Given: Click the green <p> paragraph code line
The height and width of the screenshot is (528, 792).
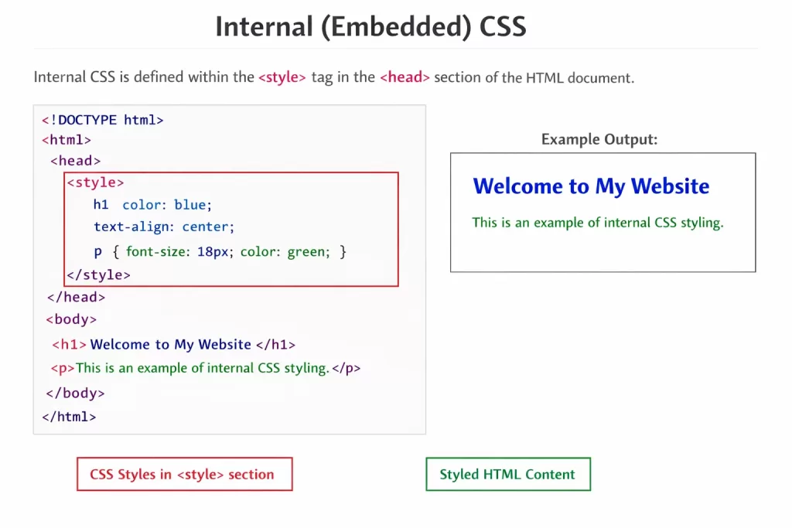Looking at the screenshot, I should point(206,368).
